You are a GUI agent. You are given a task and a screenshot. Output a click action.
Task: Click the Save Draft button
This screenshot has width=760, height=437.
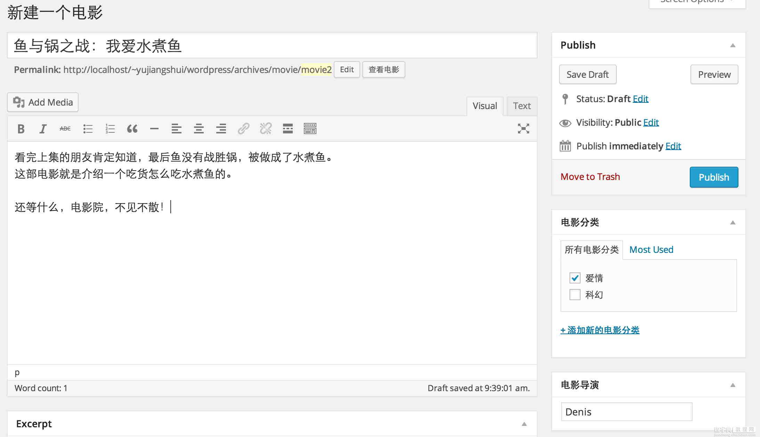587,74
